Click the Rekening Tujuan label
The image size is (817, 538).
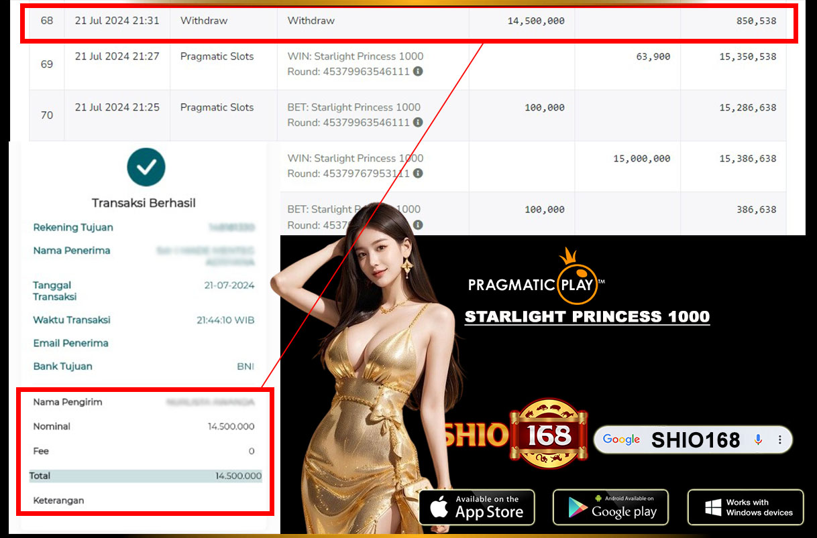[73, 228]
